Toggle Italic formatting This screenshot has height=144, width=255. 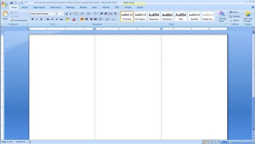point(37,19)
